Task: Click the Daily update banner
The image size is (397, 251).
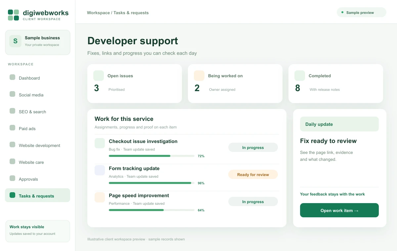Action: (339, 124)
